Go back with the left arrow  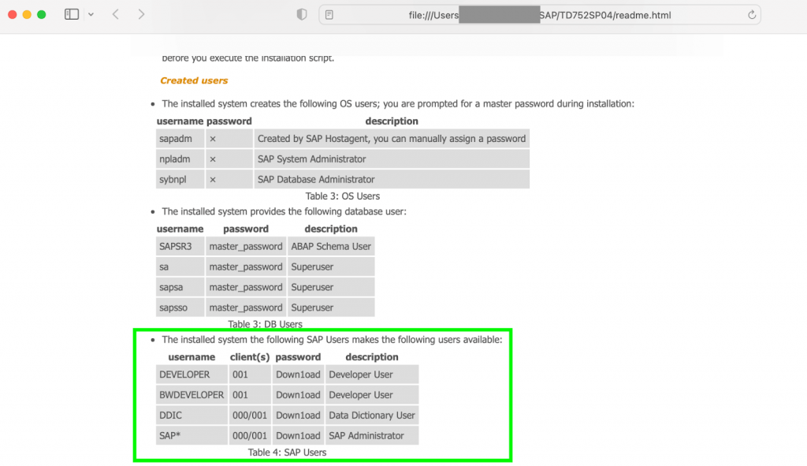(x=116, y=14)
